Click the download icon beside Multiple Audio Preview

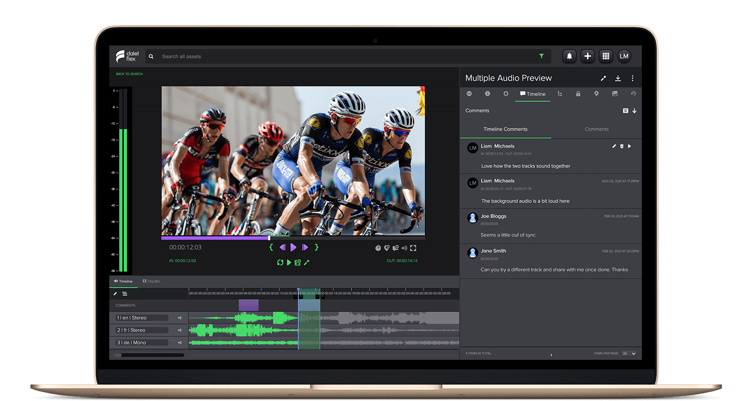coord(618,78)
